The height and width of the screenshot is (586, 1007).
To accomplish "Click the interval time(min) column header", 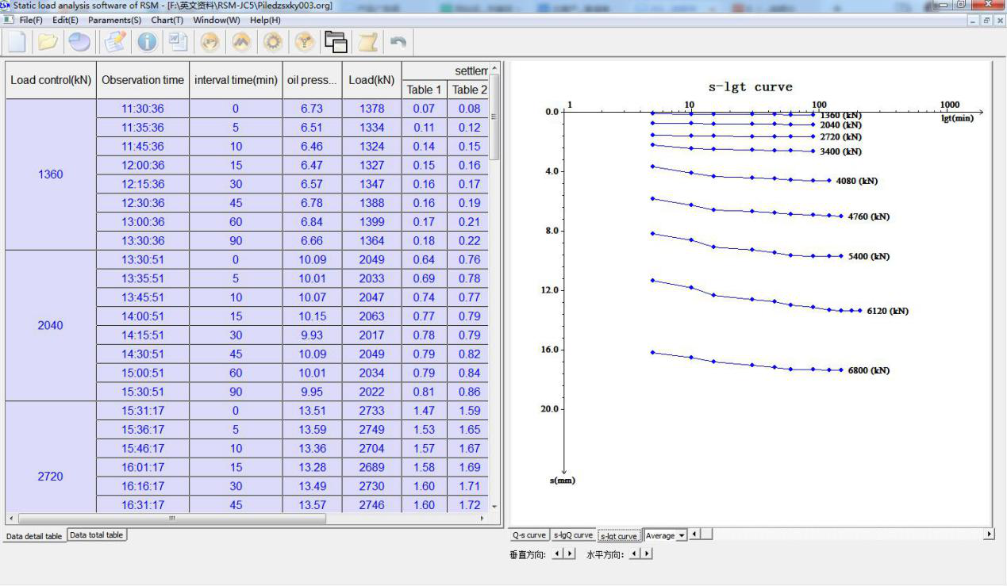I will pyautogui.click(x=236, y=80).
